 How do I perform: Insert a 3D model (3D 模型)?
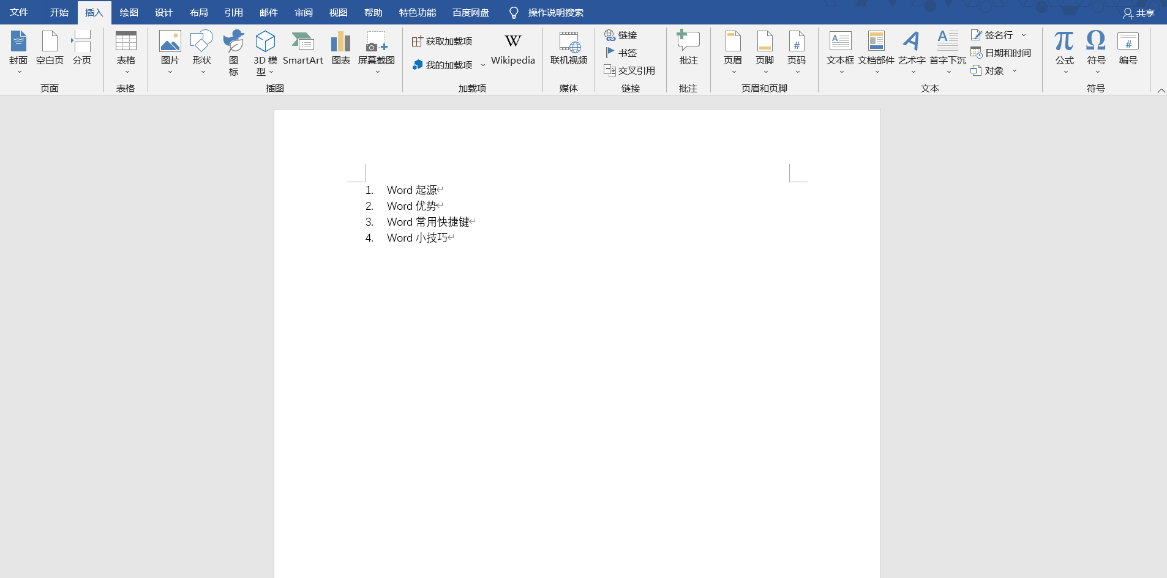pos(265,53)
